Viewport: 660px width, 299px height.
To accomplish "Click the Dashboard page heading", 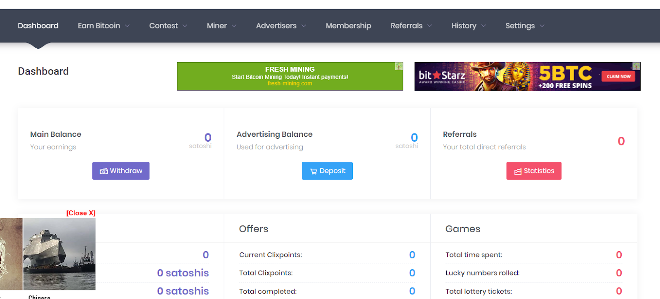I will tap(43, 71).
